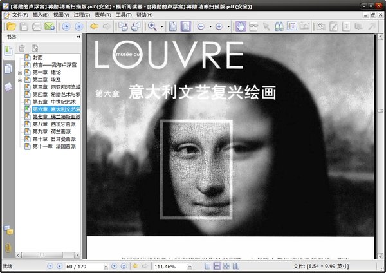Open the Pages thumbnail panel icon
The image size is (386, 273).
click(8, 69)
